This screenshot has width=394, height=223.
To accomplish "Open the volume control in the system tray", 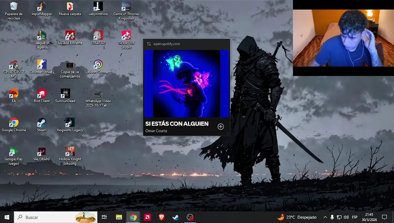I will pos(346,217).
